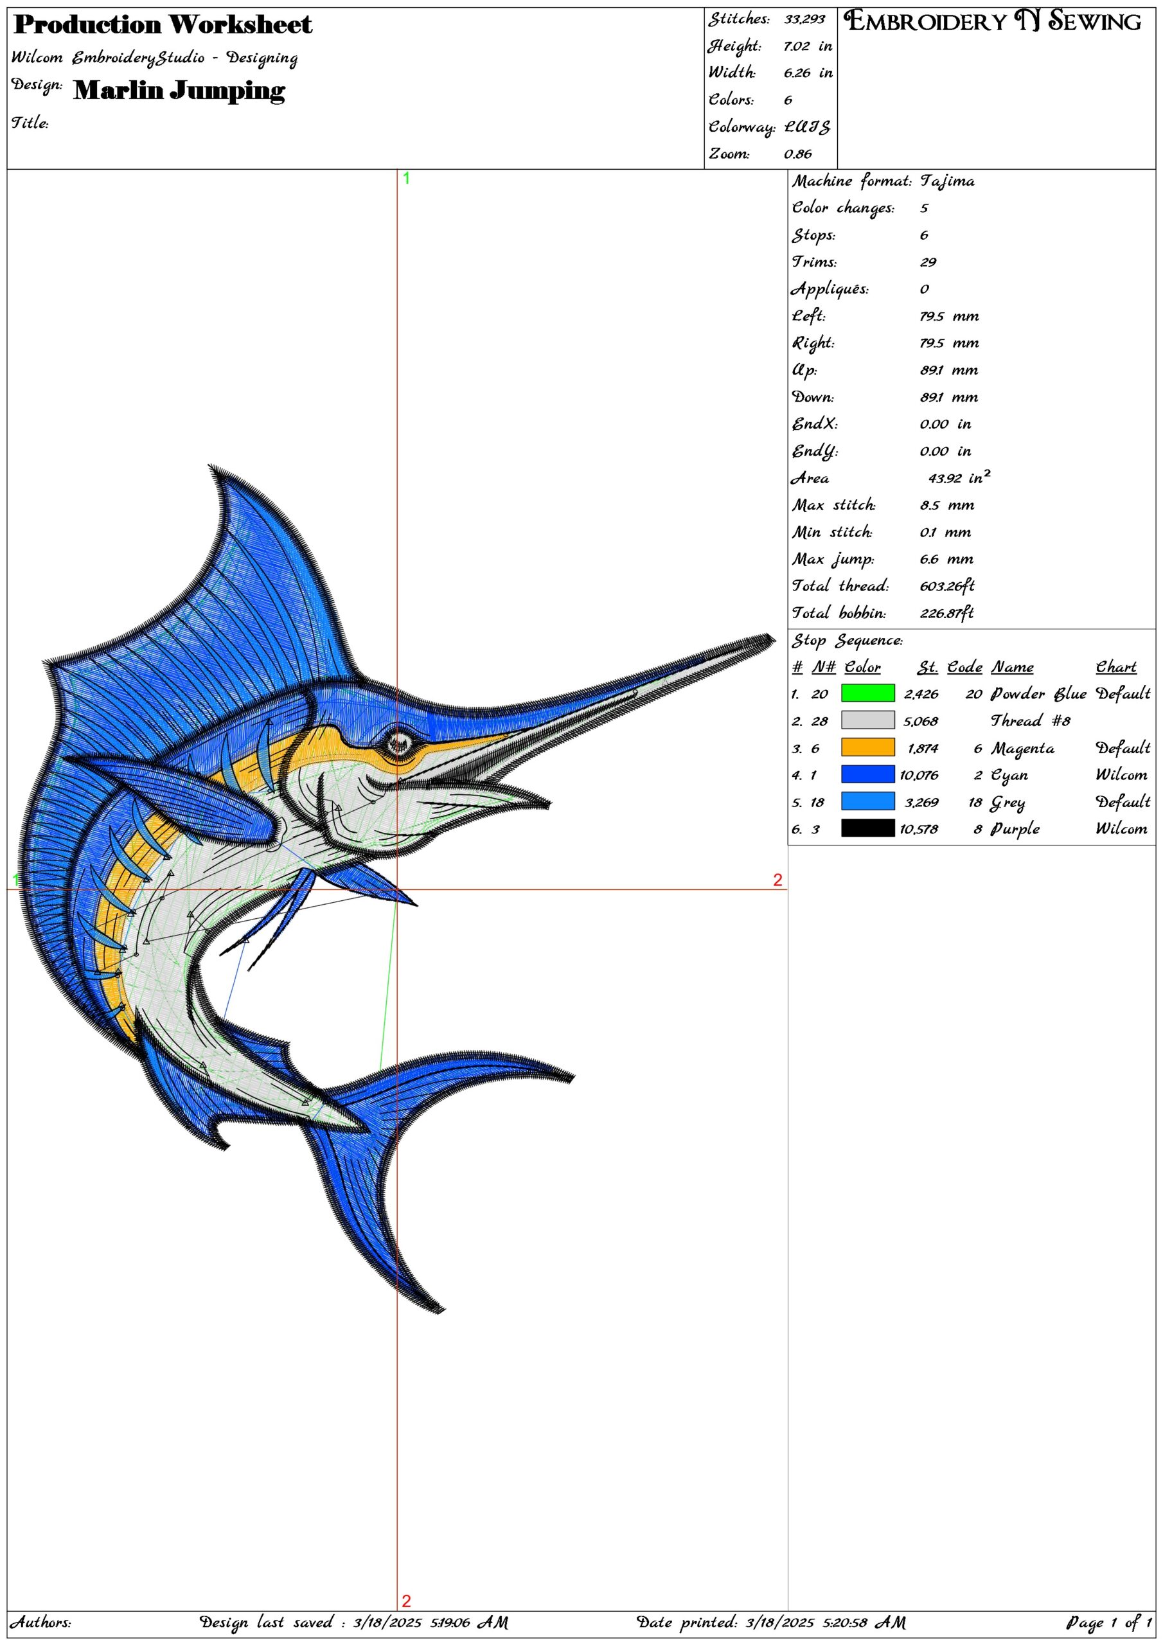Viewport: 1163px width, 1645px height.
Task: Click the grey Thread #8 color swatch
Action: point(867,720)
